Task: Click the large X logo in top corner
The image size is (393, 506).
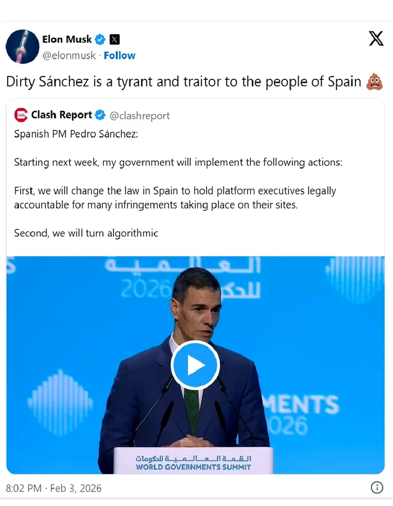Action: [376, 39]
